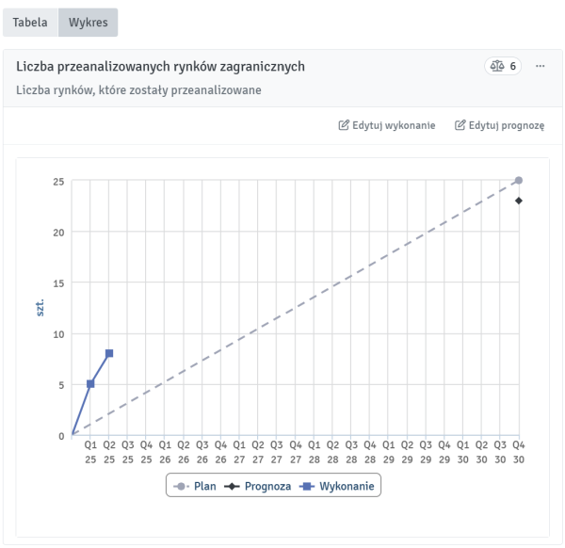565x548 pixels.
Task: Click the black Prognoza diamond data point
Action: tap(519, 201)
